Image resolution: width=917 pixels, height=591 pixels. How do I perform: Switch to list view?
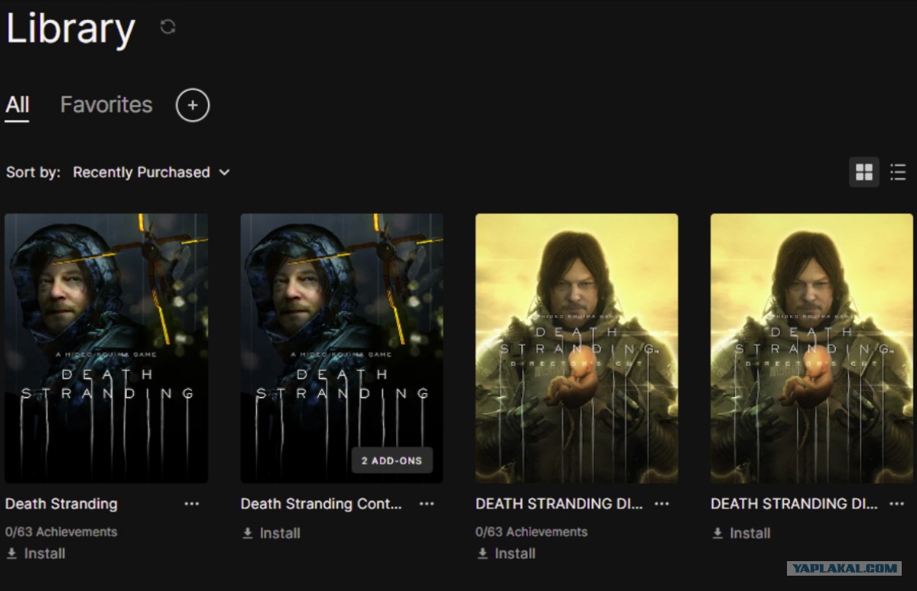tap(899, 172)
